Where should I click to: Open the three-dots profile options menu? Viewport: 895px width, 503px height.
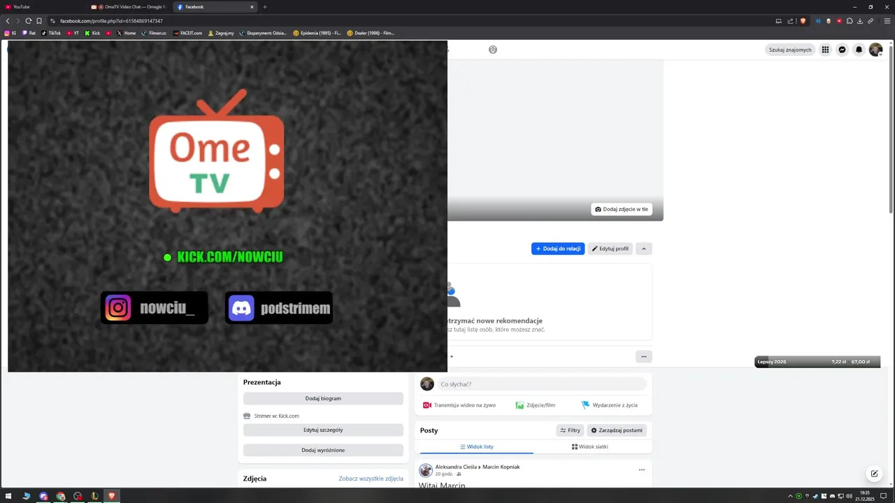(644, 356)
